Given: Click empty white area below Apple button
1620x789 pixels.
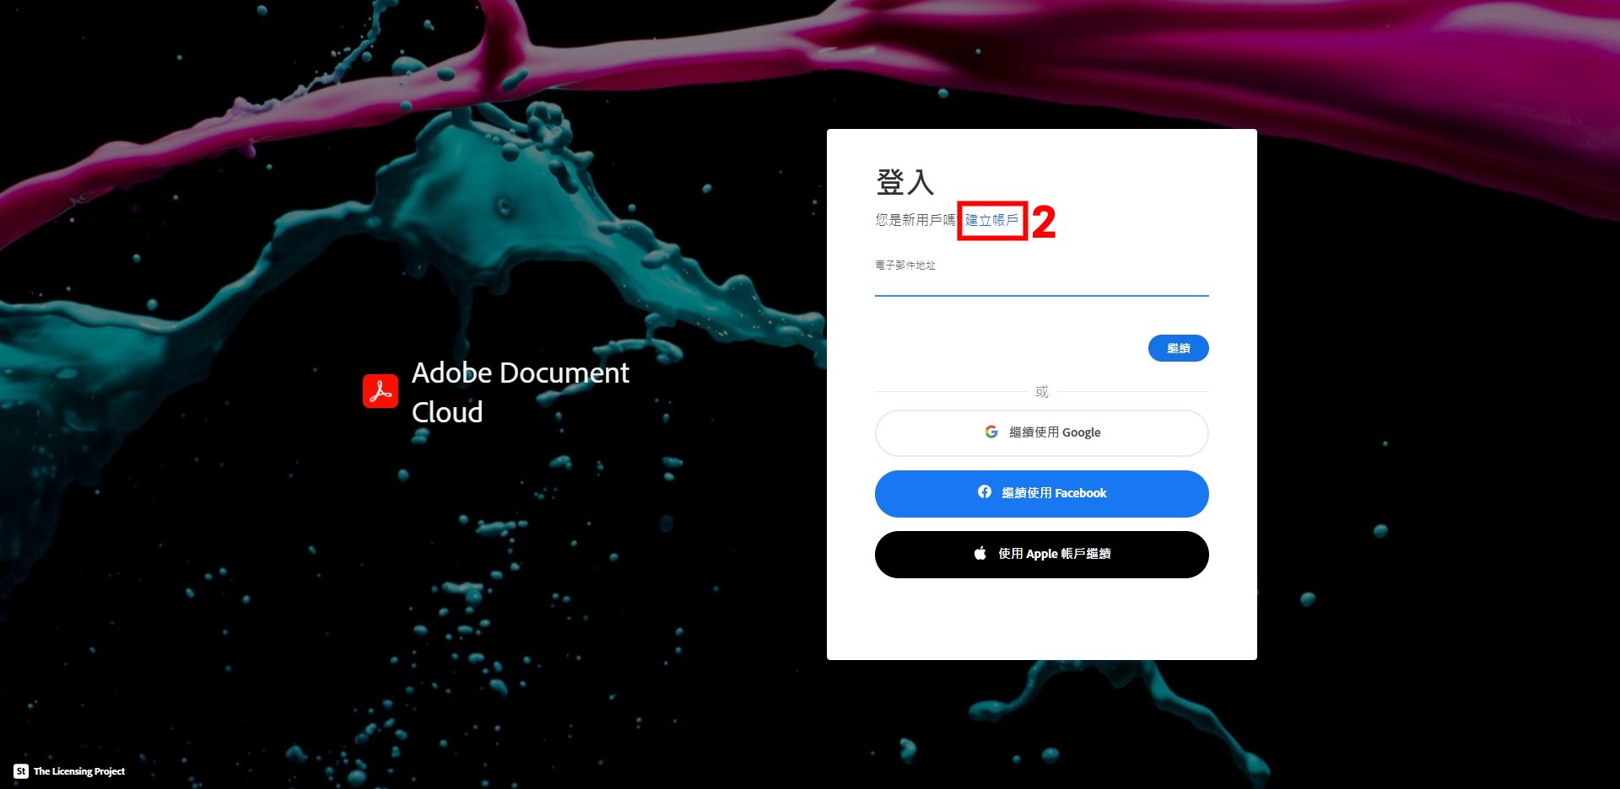Looking at the screenshot, I should (1042, 620).
